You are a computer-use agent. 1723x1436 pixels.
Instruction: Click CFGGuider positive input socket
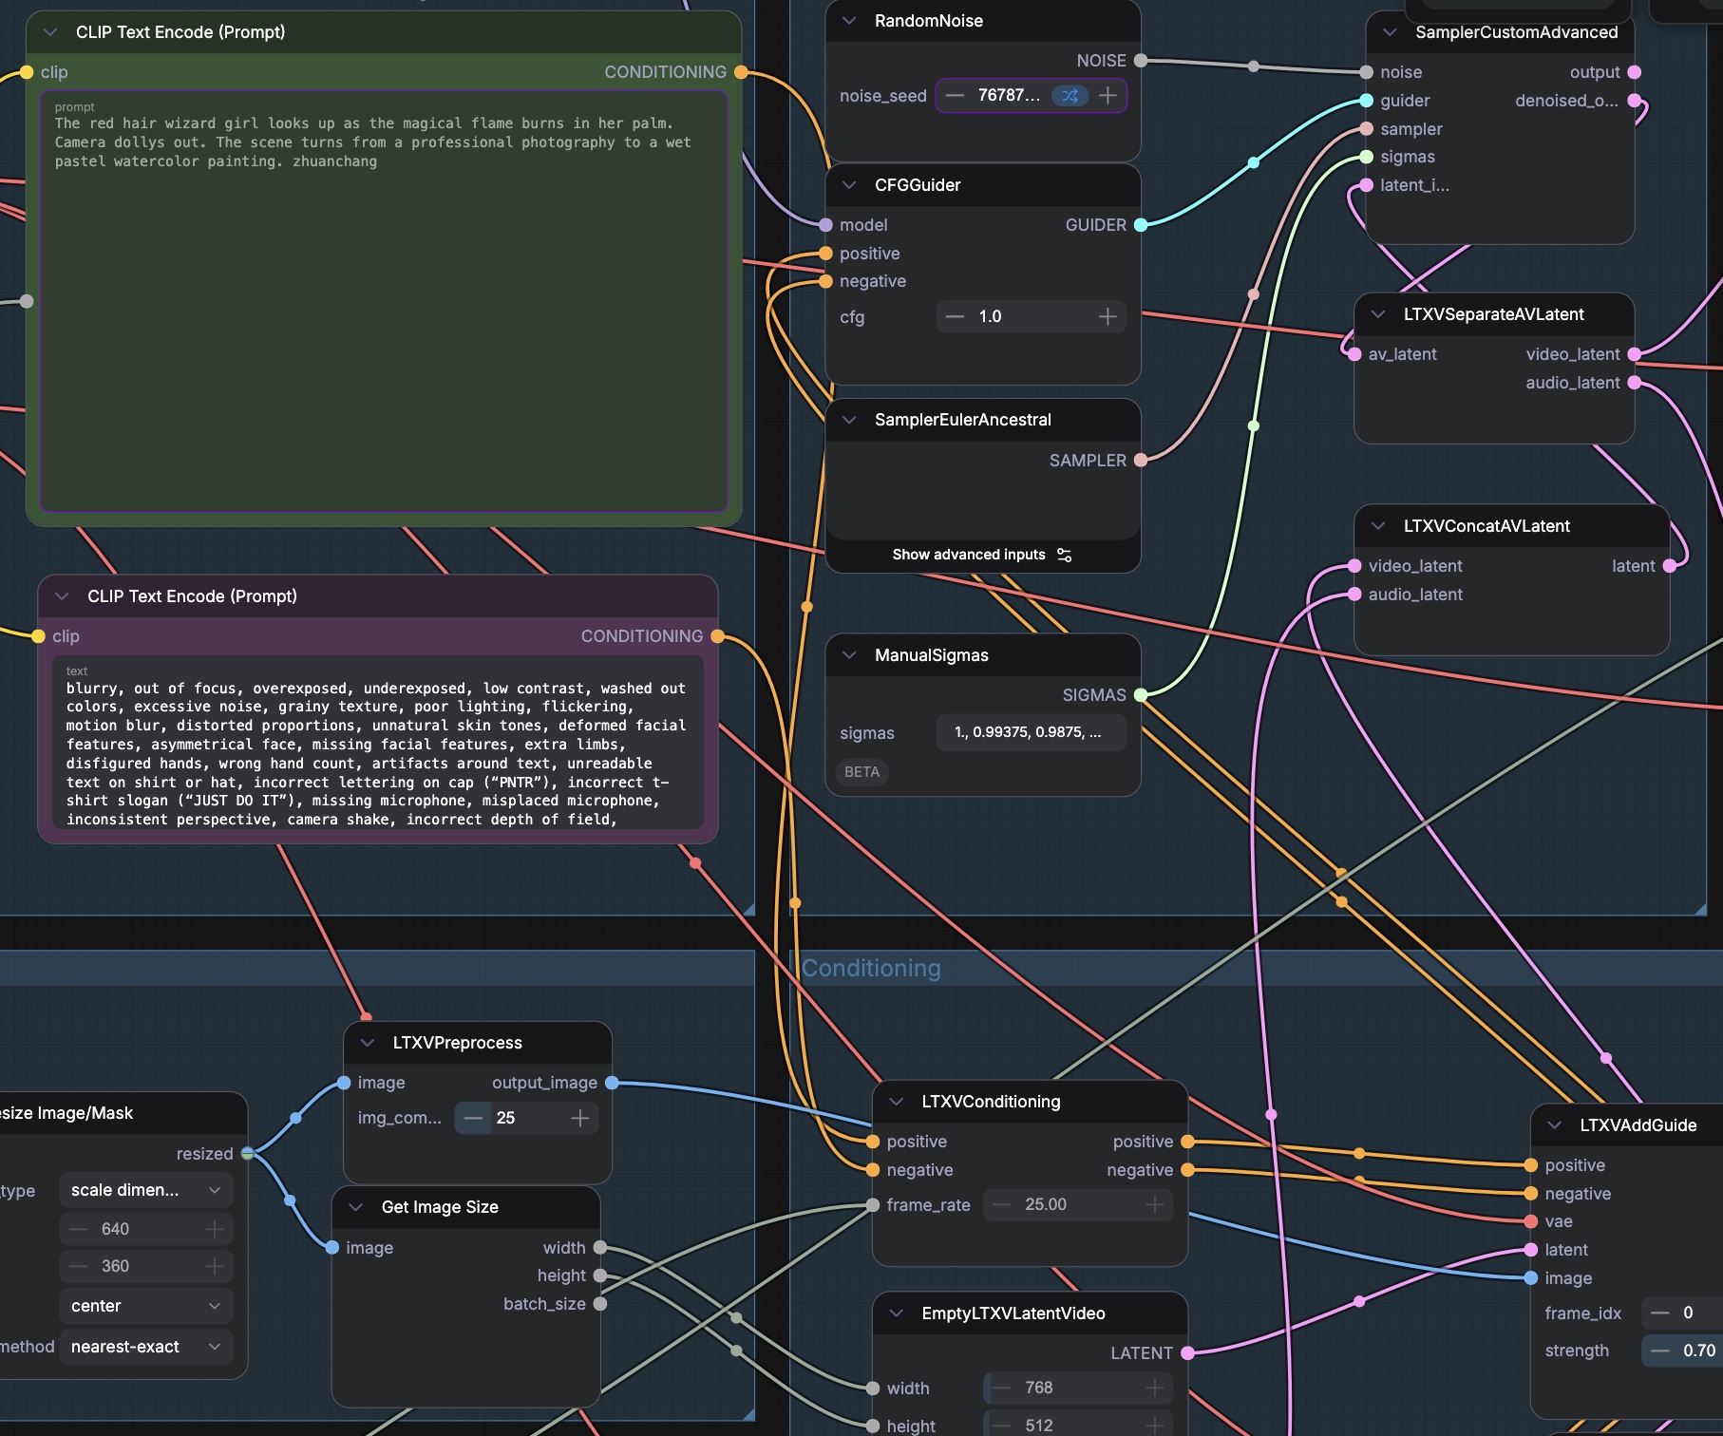pos(826,254)
